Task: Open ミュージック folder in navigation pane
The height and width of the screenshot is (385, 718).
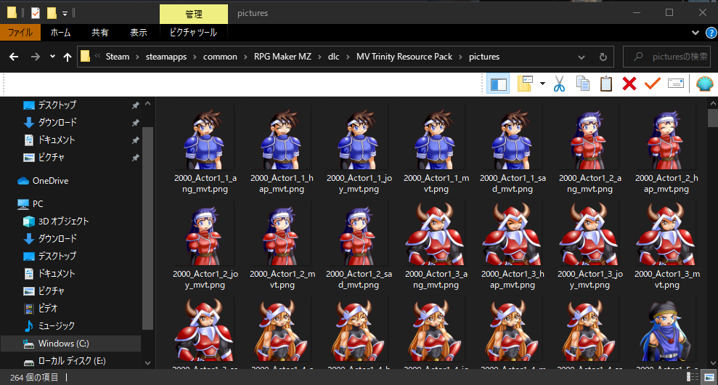Action: tap(56, 326)
